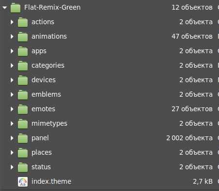This screenshot has width=219, height=191.
Task: Select the actions folder name
Action: tap(43, 22)
